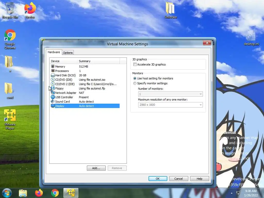The image size is (264, 198).
Task: Open the Recycle Bin desktop icon
Action: point(10,10)
